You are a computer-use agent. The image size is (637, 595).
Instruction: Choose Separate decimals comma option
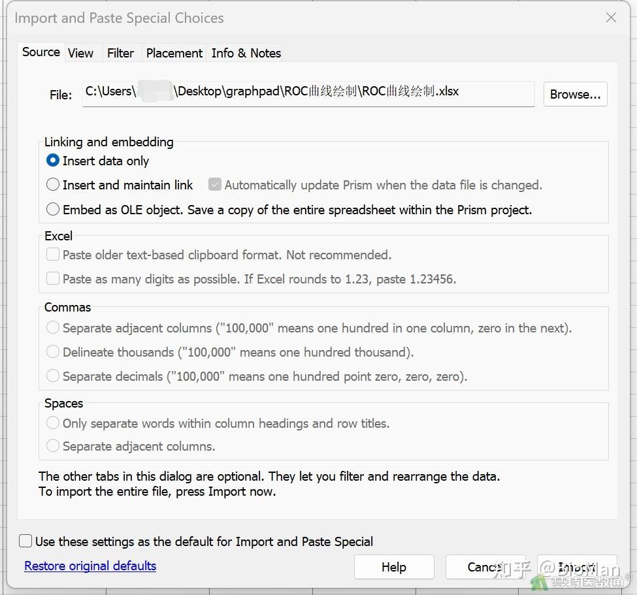coord(53,376)
